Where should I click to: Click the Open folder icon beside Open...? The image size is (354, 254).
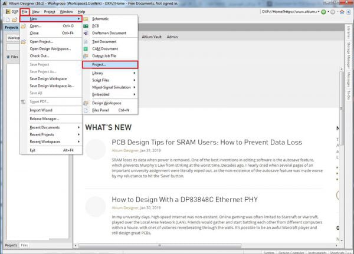pyautogui.click(x=24, y=26)
